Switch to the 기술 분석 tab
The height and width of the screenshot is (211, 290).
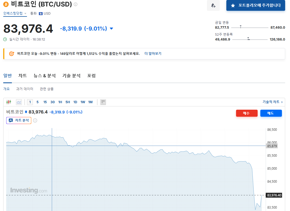click(x=72, y=76)
